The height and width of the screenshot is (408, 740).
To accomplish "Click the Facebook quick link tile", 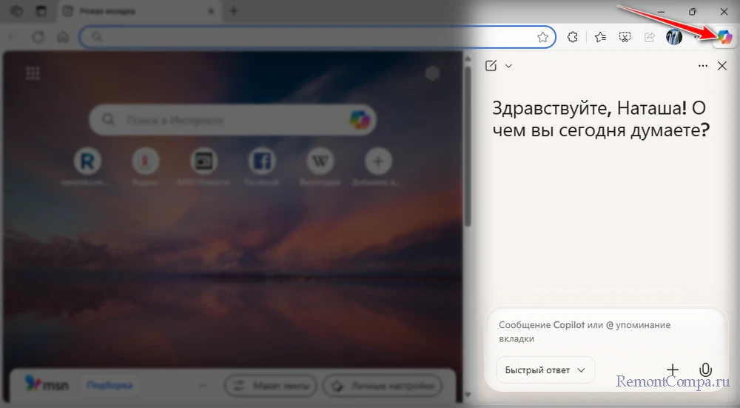I will tap(262, 160).
